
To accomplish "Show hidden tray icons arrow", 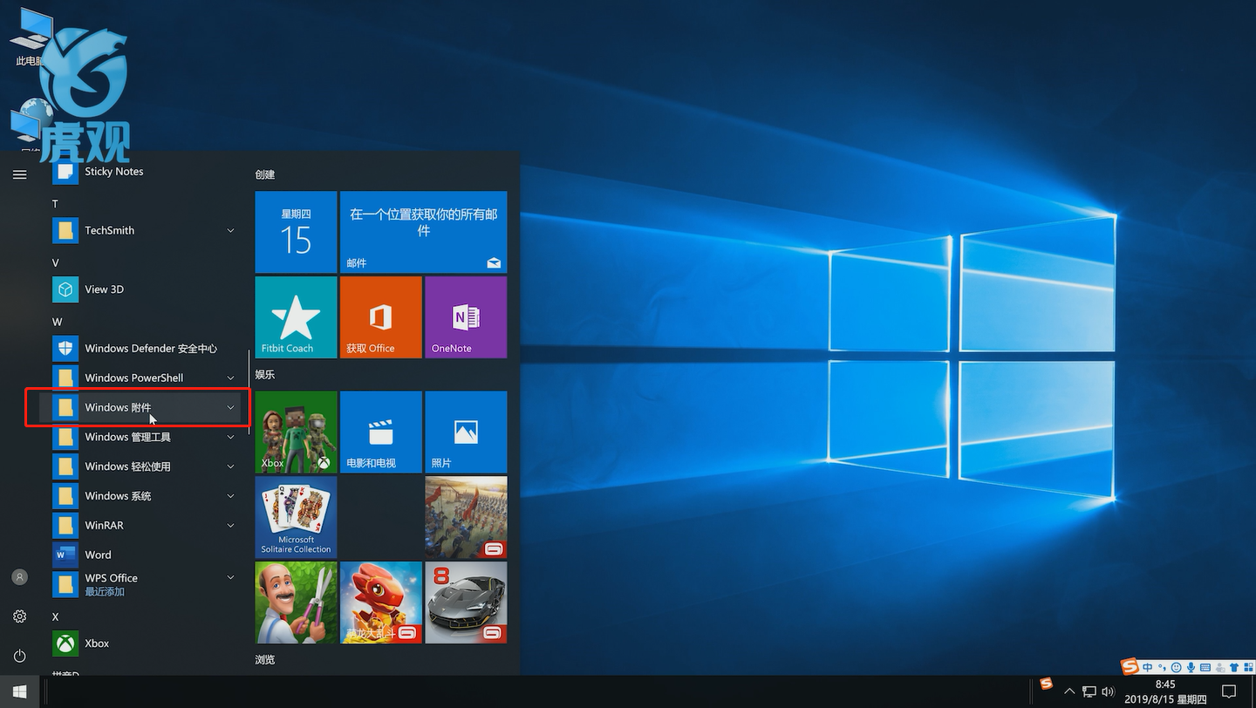I will (1070, 692).
